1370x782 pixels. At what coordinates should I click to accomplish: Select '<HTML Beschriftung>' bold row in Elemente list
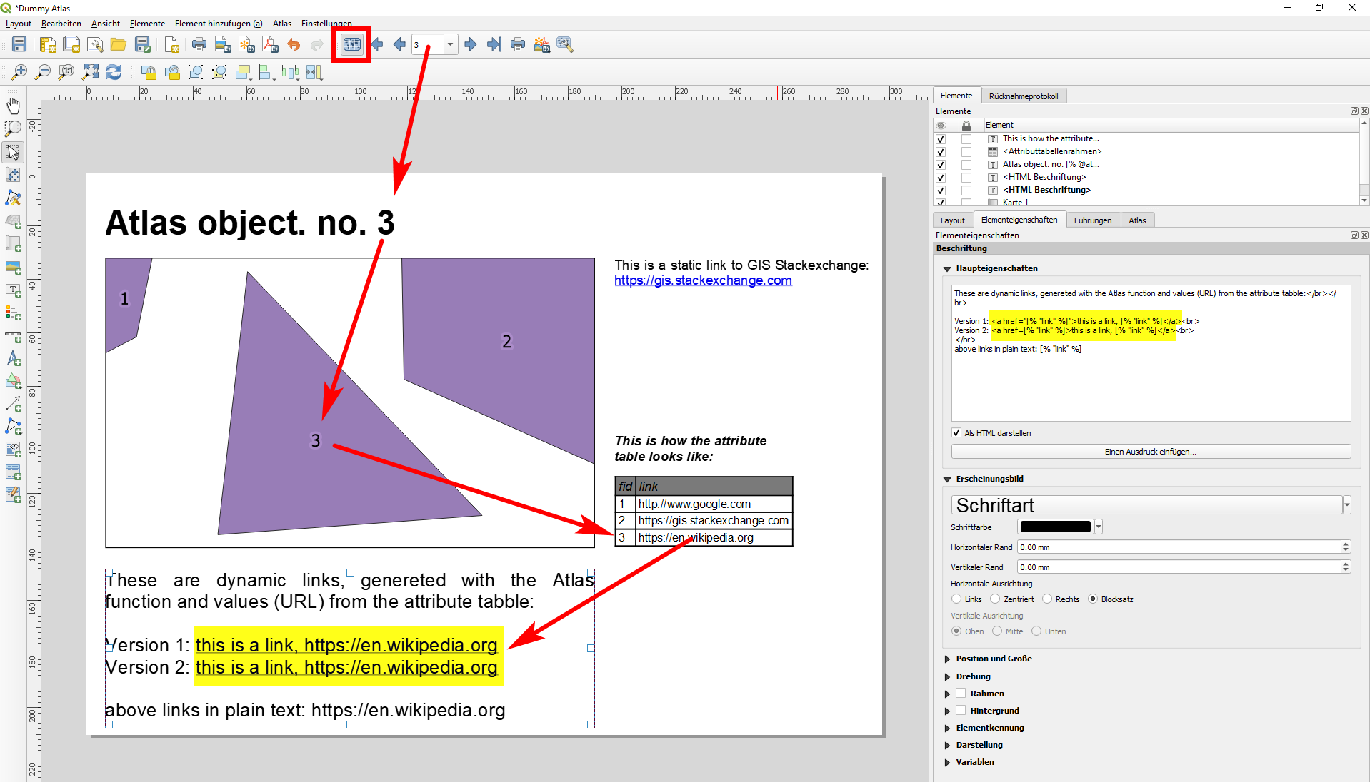[1047, 191]
